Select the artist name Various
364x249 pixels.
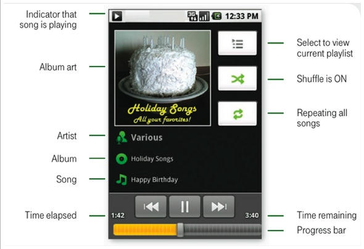point(147,137)
